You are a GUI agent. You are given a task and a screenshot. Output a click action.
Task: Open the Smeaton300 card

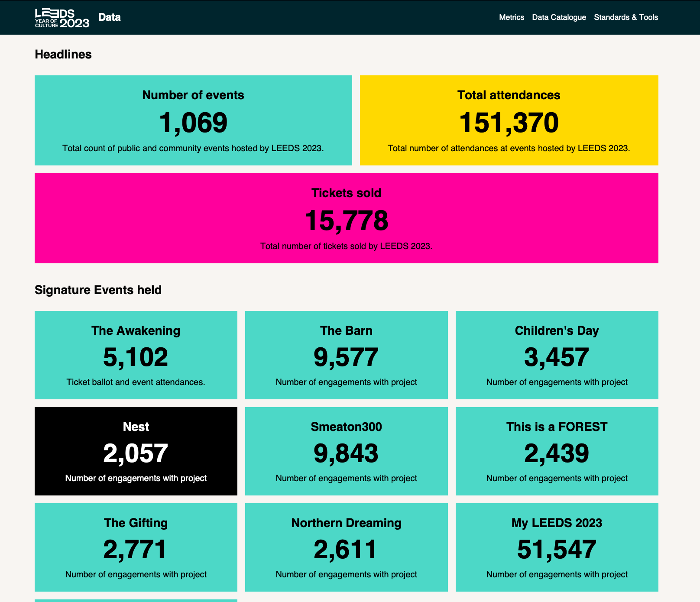[347, 451]
